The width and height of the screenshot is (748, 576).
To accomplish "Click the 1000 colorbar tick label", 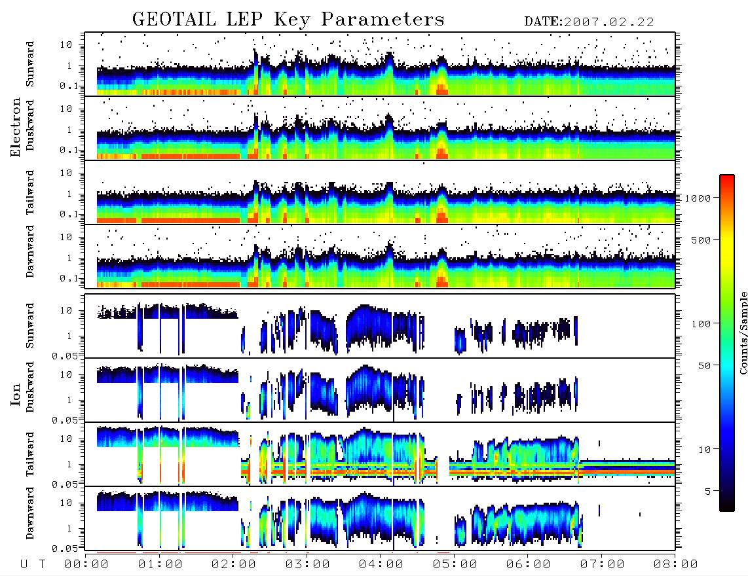I will click(x=698, y=198).
